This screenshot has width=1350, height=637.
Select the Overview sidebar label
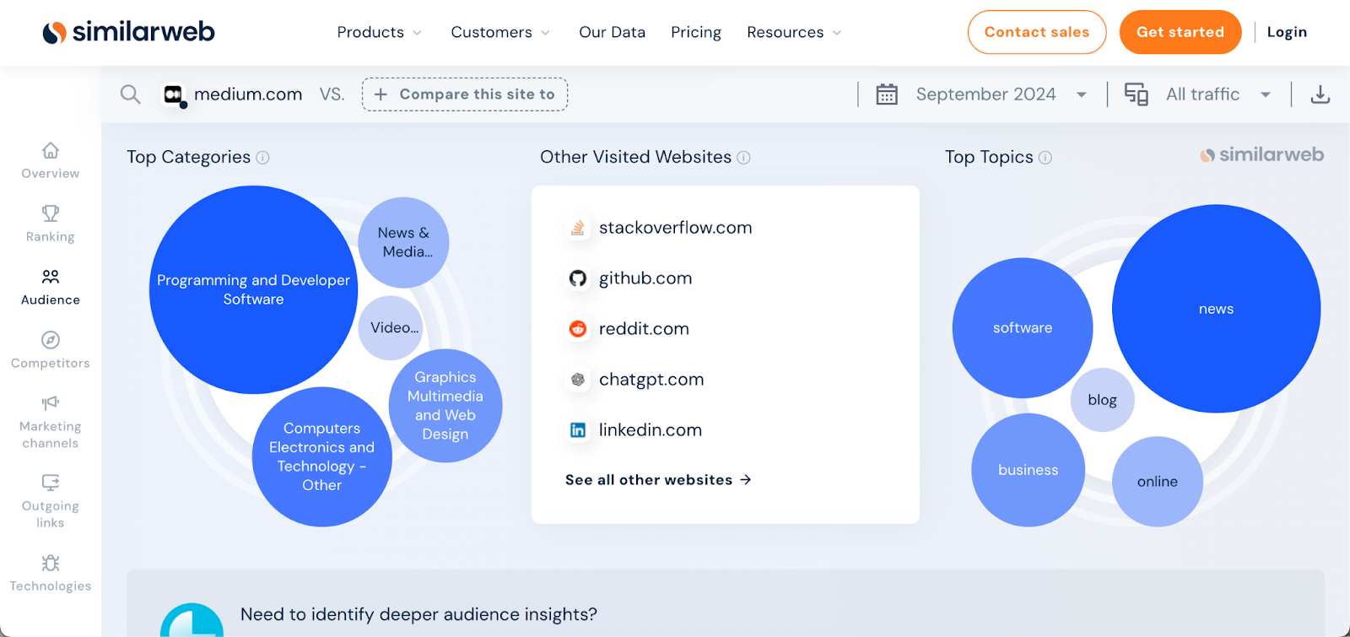51,174
